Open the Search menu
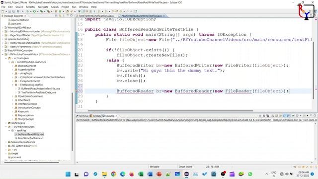 click(x=55, y=7)
